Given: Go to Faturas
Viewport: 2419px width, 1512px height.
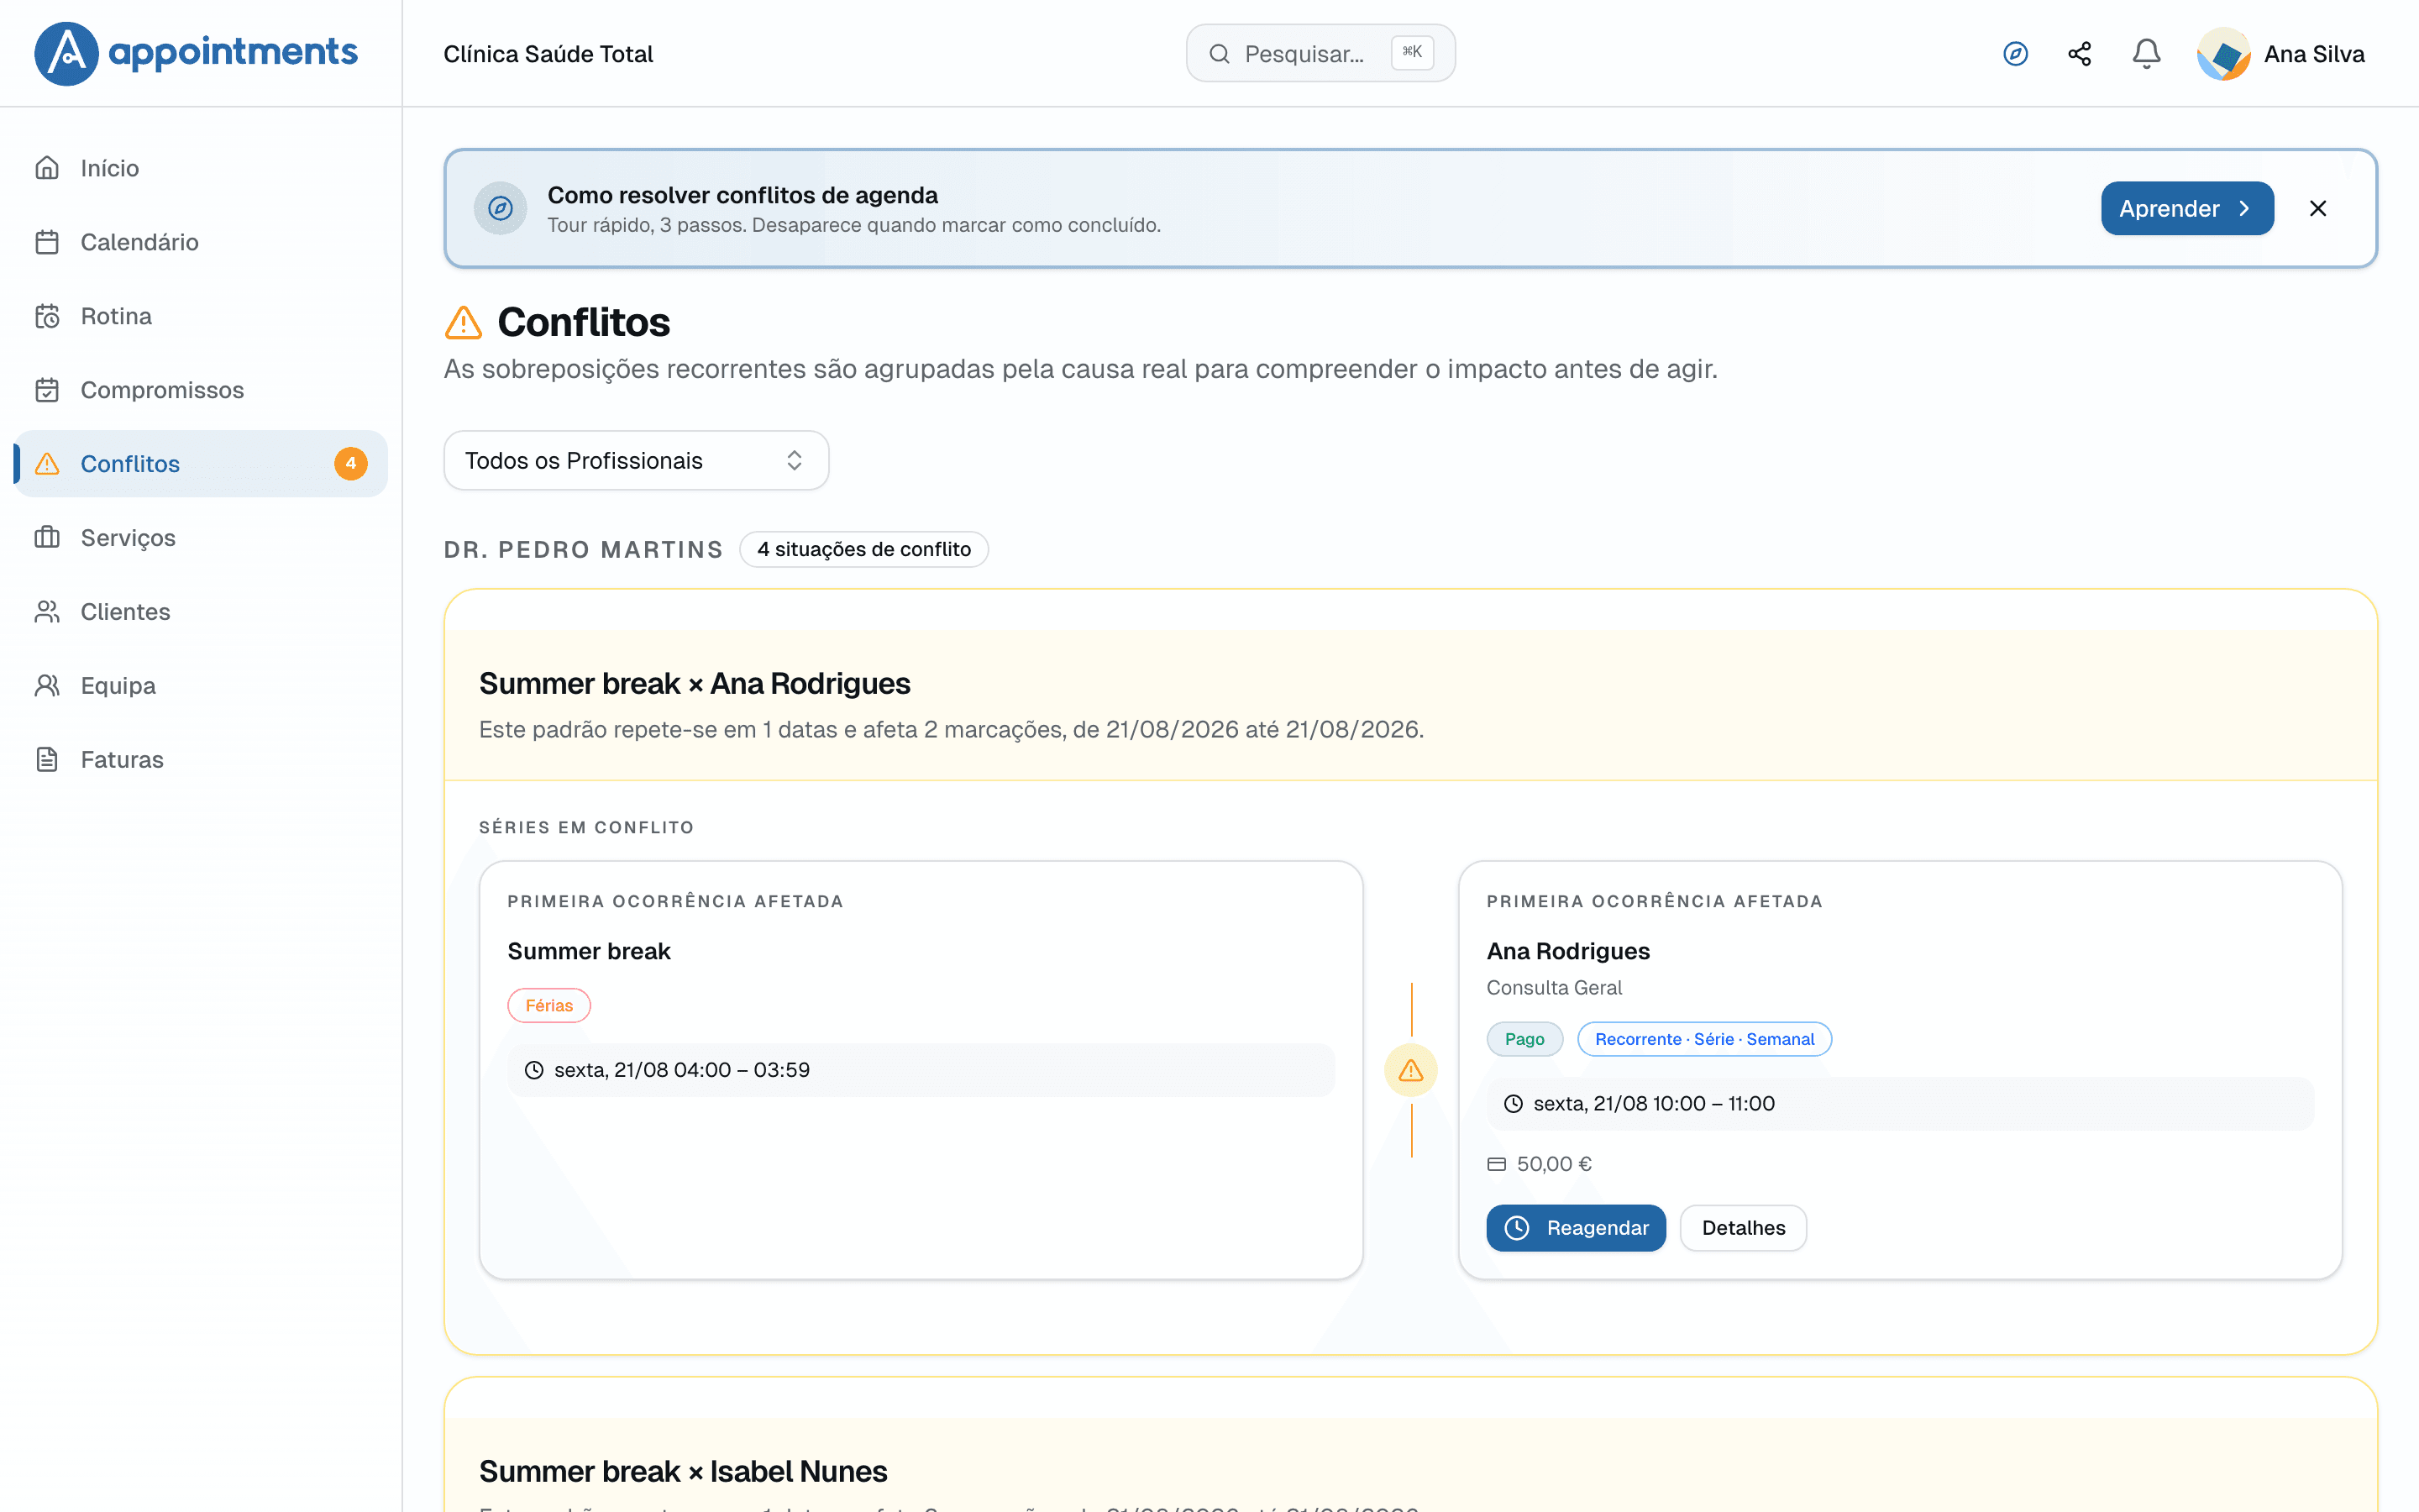Looking at the screenshot, I should click(200, 760).
